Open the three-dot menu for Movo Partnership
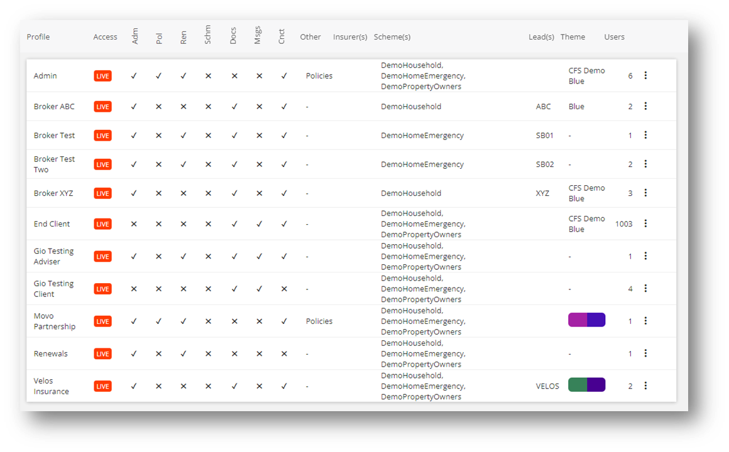The width and height of the screenshot is (729, 452). [645, 321]
